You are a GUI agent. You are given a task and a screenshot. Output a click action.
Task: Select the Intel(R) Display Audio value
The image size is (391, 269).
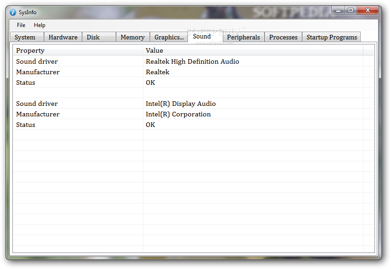(x=181, y=104)
